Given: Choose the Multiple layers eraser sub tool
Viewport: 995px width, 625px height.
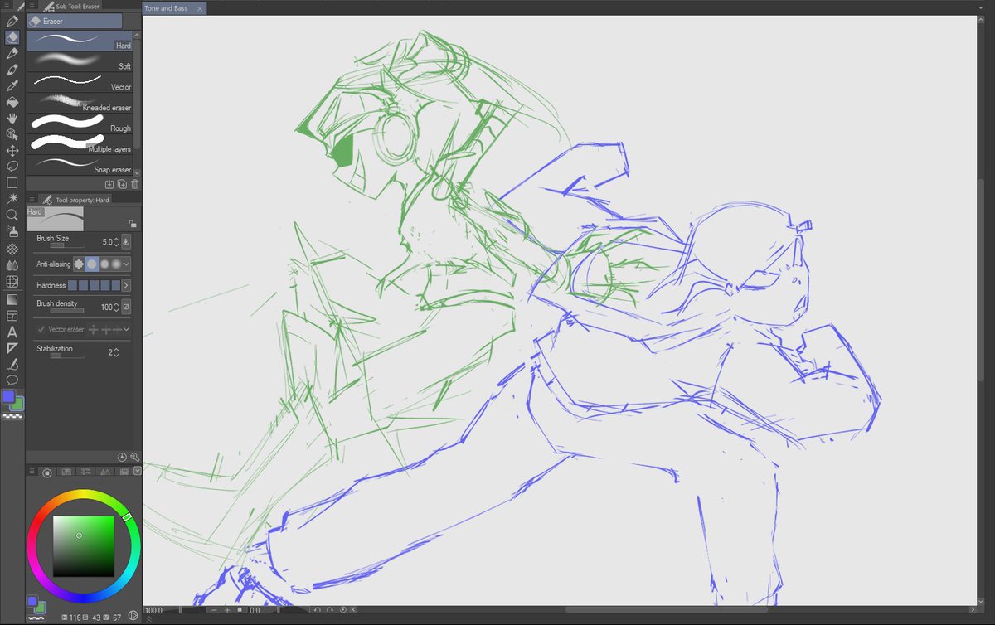Looking at the screenshot, I should click(80, 143).
